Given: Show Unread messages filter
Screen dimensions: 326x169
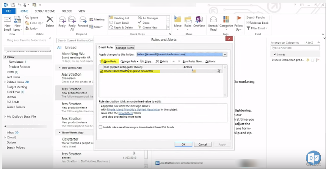Looking at the screenshot, I should point(71,48).
